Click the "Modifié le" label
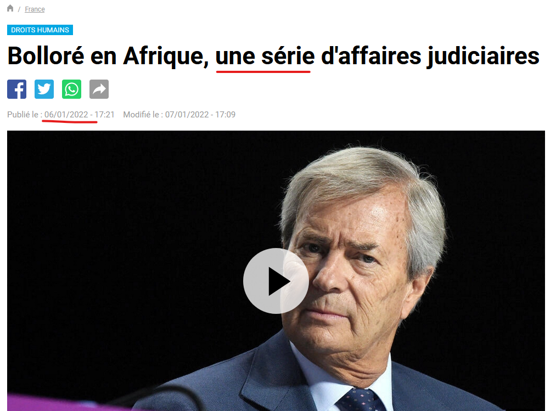The height and width of the screenshot is (411, 556). tap(141, 115)
